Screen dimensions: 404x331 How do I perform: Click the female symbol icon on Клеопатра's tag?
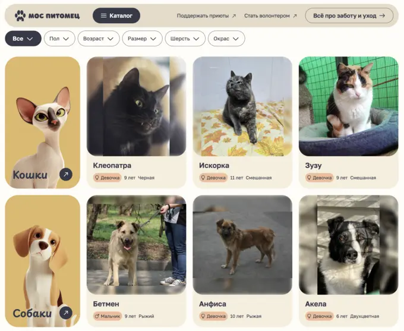point(97,178)
